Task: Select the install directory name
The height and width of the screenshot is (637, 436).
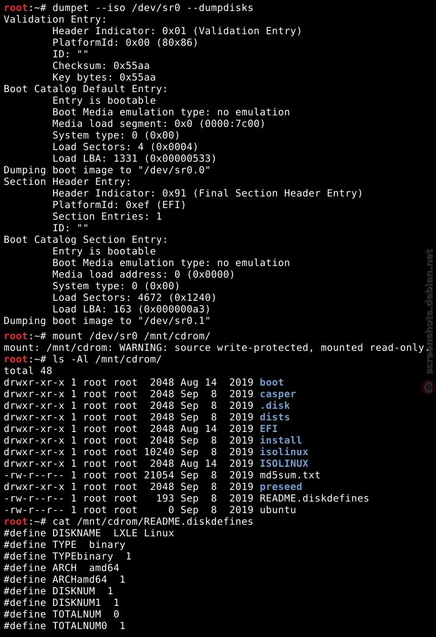Action: click(x=281, y=441)
